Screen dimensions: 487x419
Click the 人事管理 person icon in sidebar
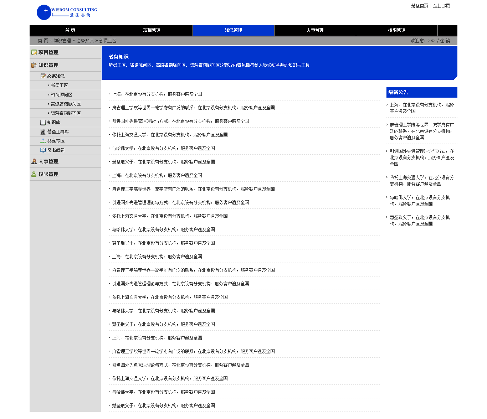(34, 161)
